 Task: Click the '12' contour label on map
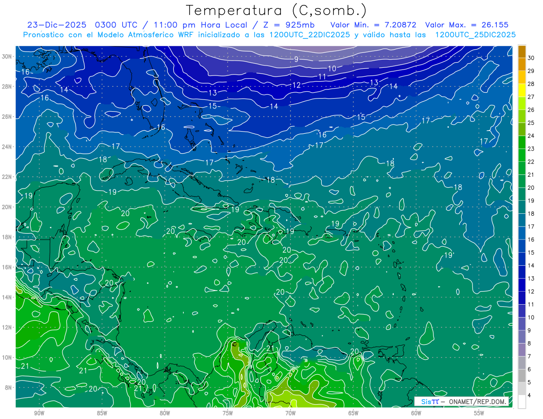click(296, 85)
